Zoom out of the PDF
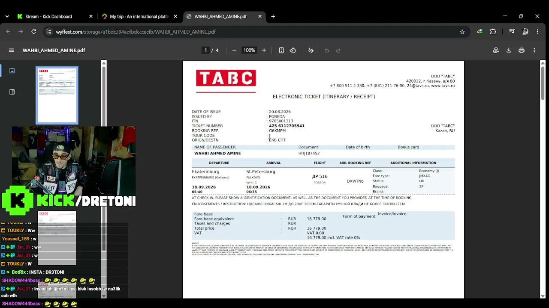549x308 pixels. coord(234,50)
